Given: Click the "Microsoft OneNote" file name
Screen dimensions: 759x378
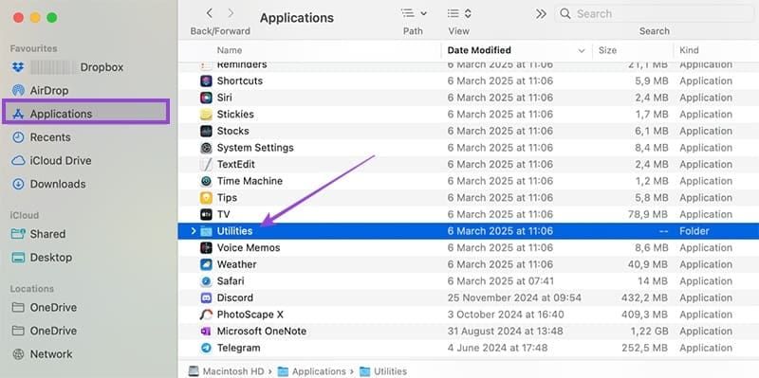Looking at the screenshot, I should (262, 332).
